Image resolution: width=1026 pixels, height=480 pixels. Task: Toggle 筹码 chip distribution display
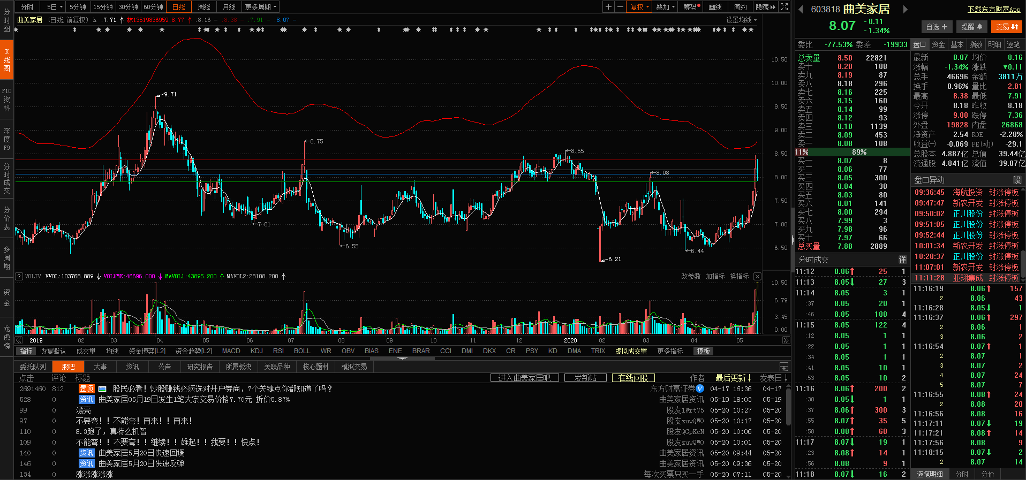click(x=691, y=7)
